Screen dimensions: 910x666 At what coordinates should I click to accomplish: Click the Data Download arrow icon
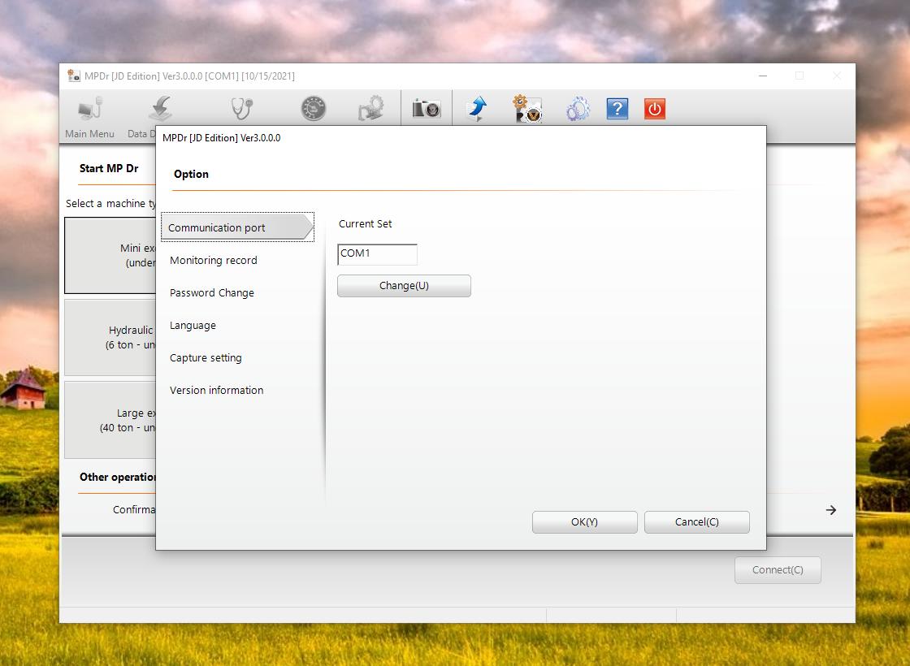click(160, 109)
